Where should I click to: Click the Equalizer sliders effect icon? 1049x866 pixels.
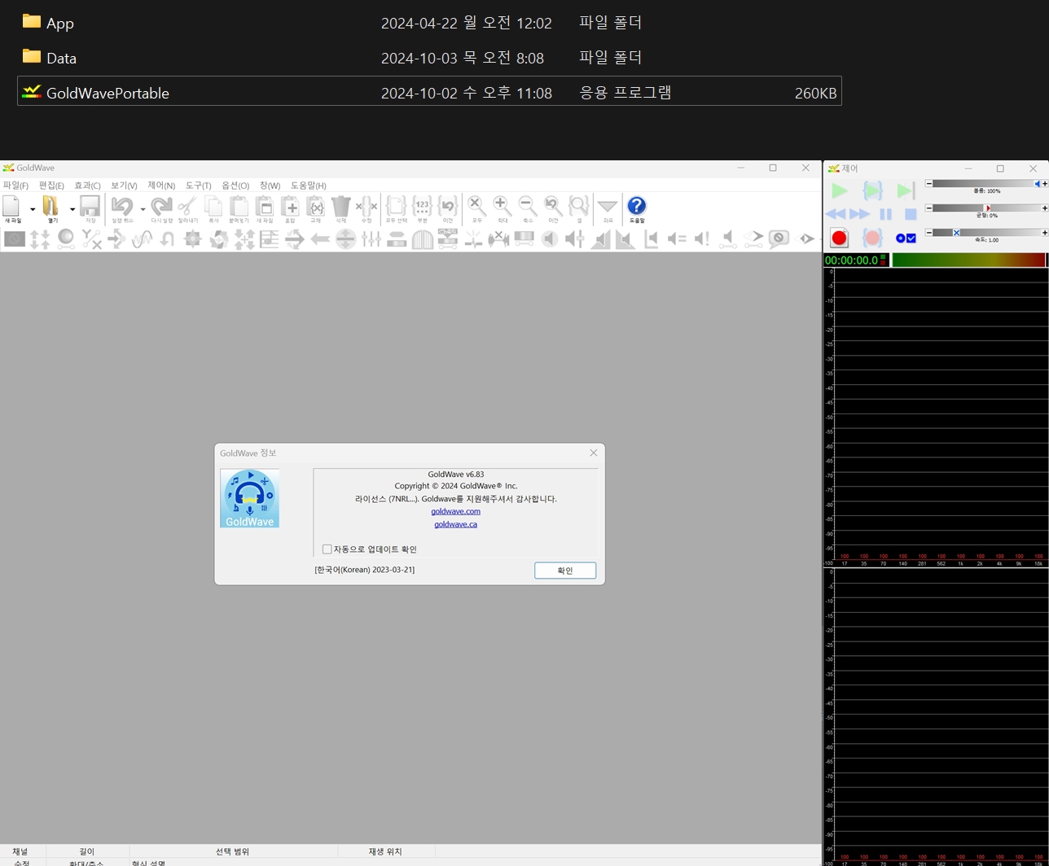[371, 239]
